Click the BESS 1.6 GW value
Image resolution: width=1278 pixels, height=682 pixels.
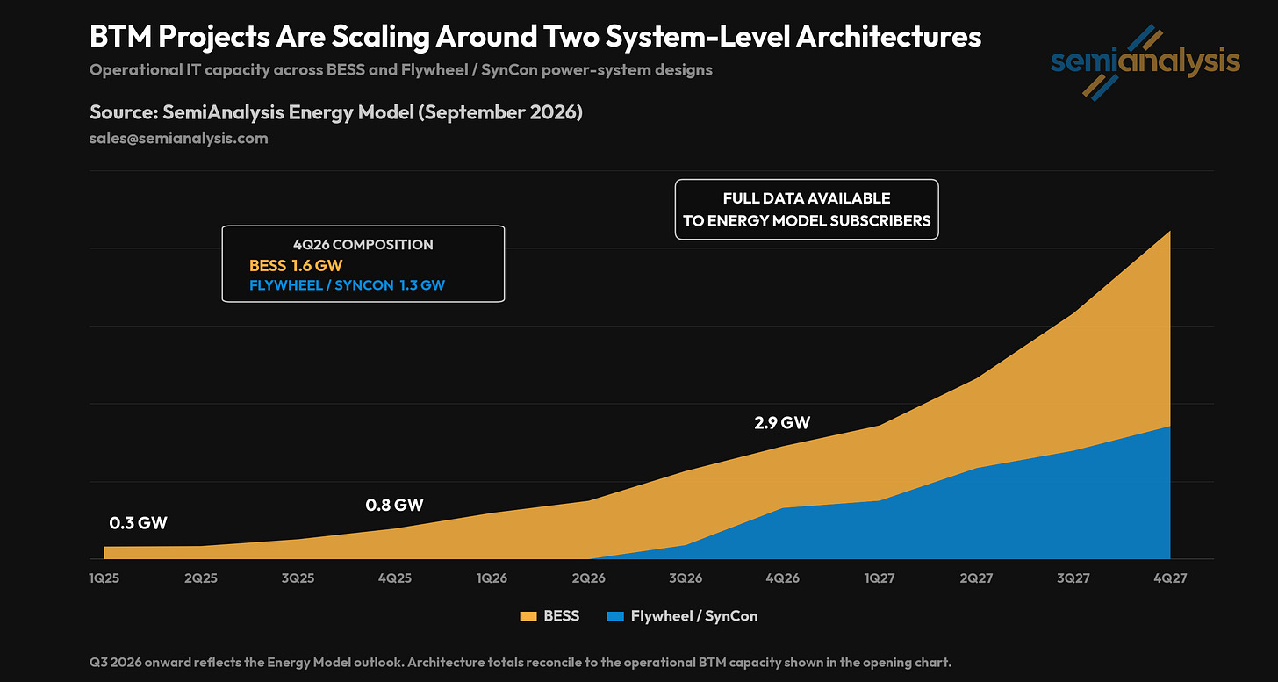tap(296, 265)
